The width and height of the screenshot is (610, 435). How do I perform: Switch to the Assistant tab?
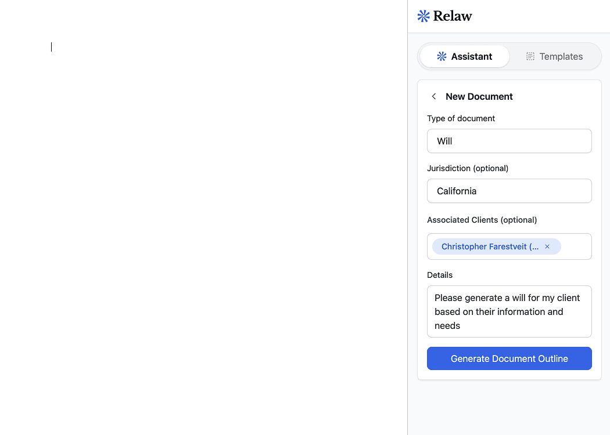464,56
